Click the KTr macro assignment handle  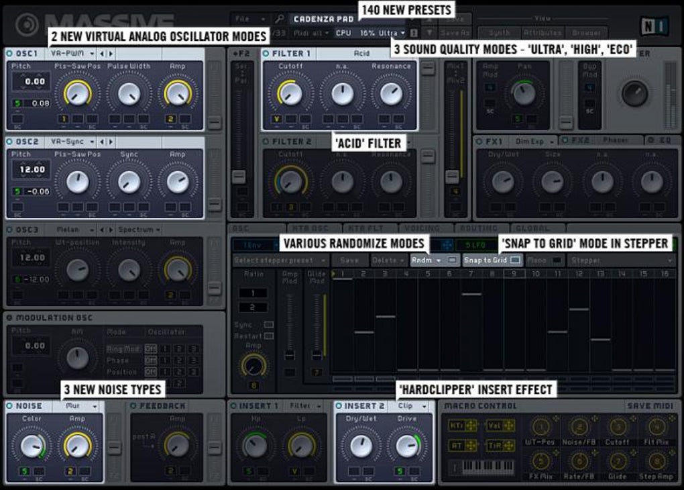coord(471,426)
